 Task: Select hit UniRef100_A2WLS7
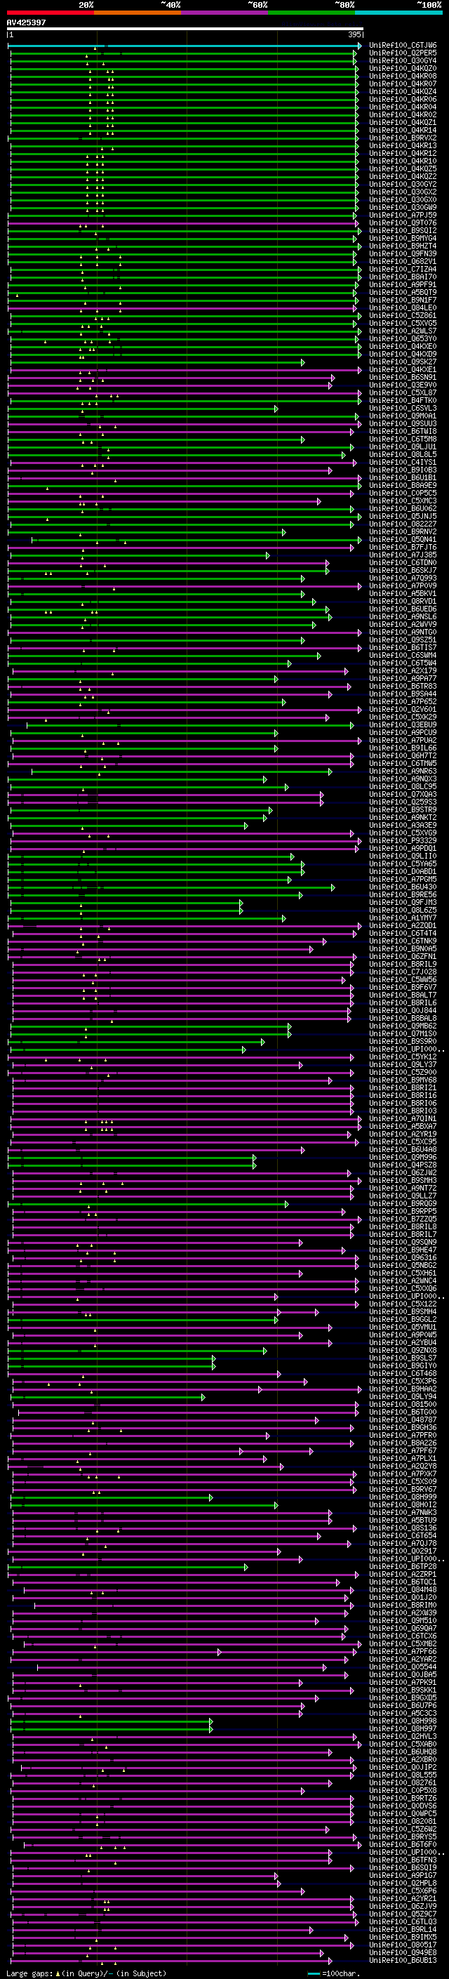(403, 331)
